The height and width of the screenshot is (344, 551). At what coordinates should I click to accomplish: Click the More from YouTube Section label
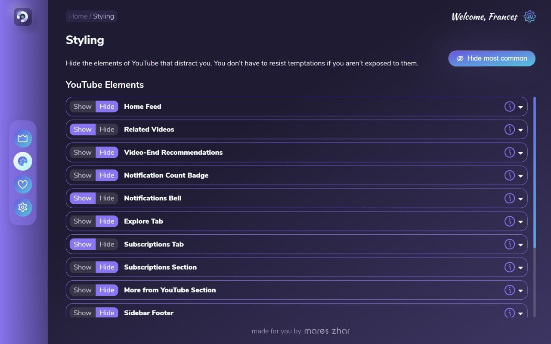[x=170, y=290]
